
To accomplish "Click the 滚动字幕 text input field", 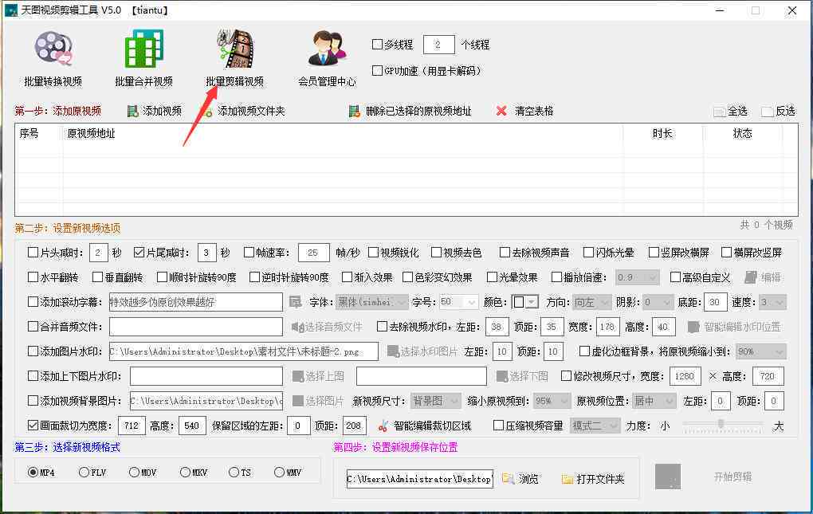I will 195,302.
